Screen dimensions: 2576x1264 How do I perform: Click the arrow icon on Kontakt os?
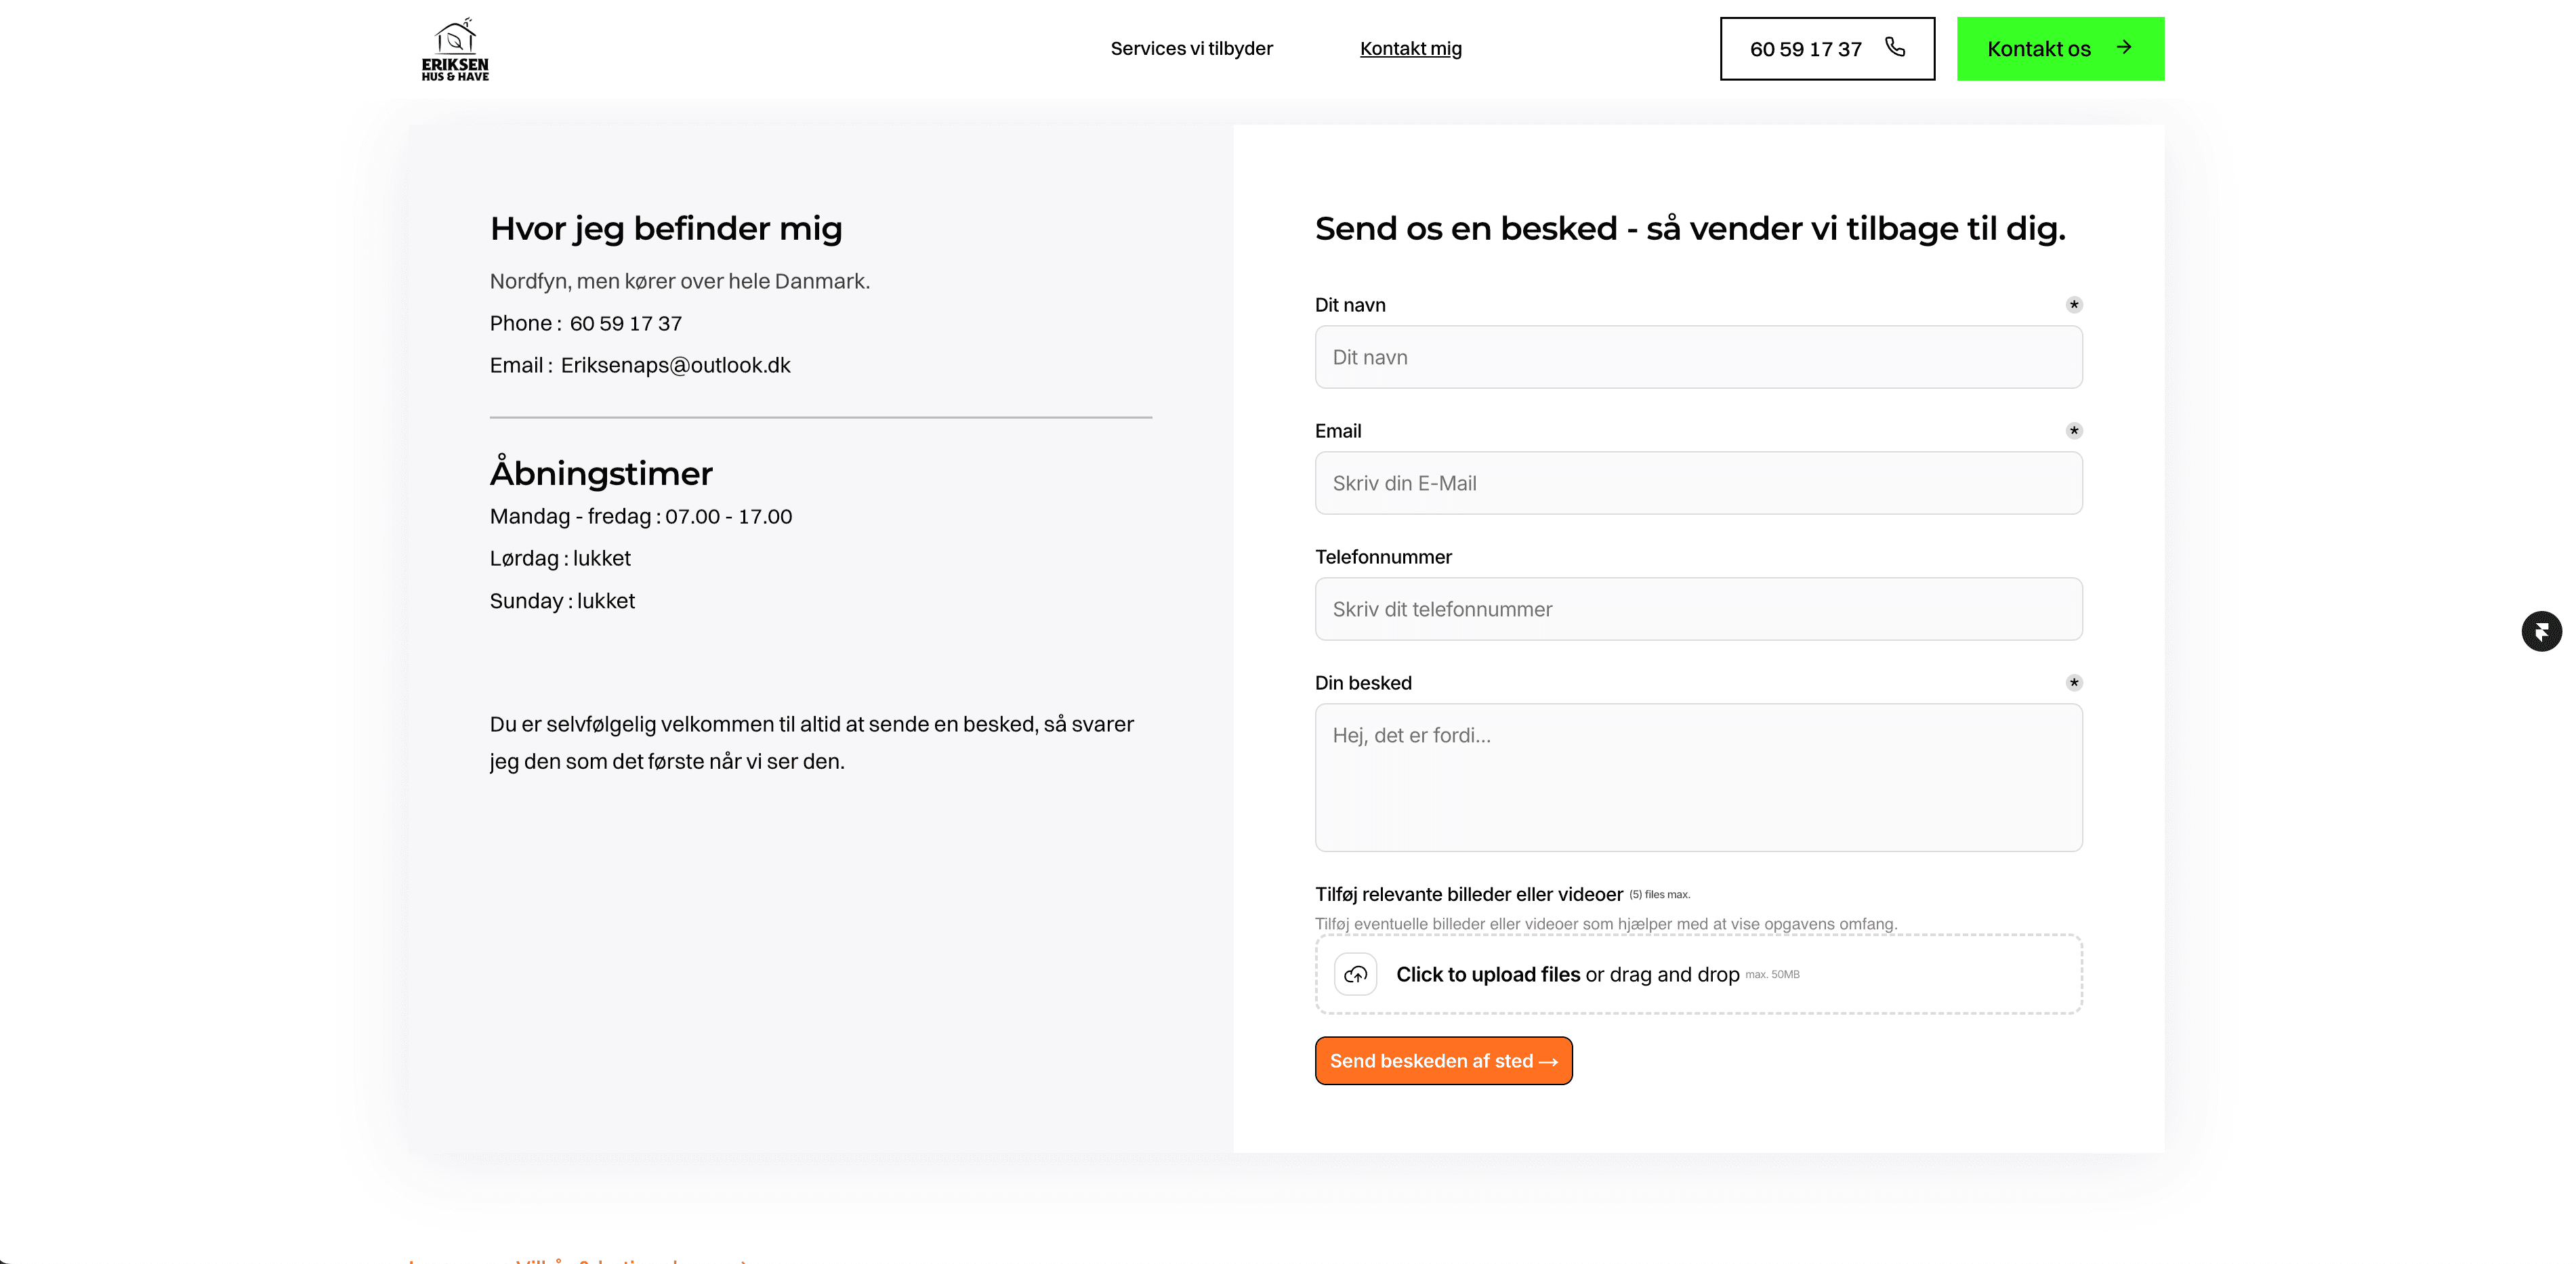2125,47
